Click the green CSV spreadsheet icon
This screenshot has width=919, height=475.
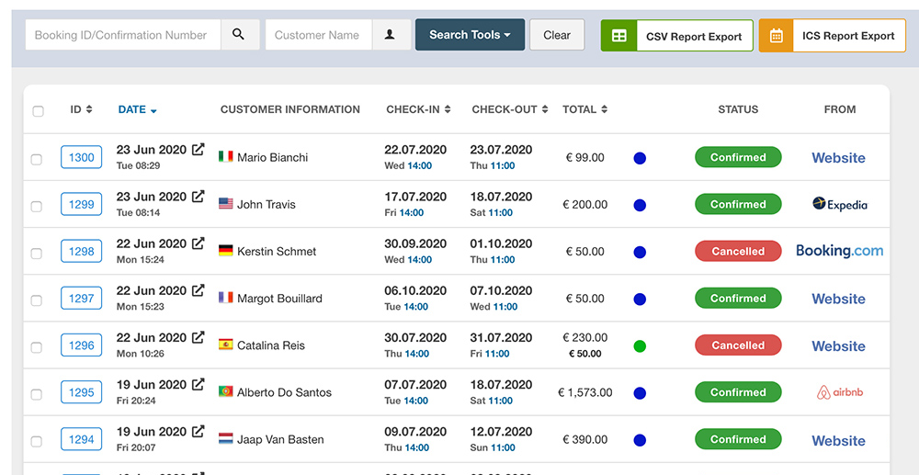(x=618, y=36)
